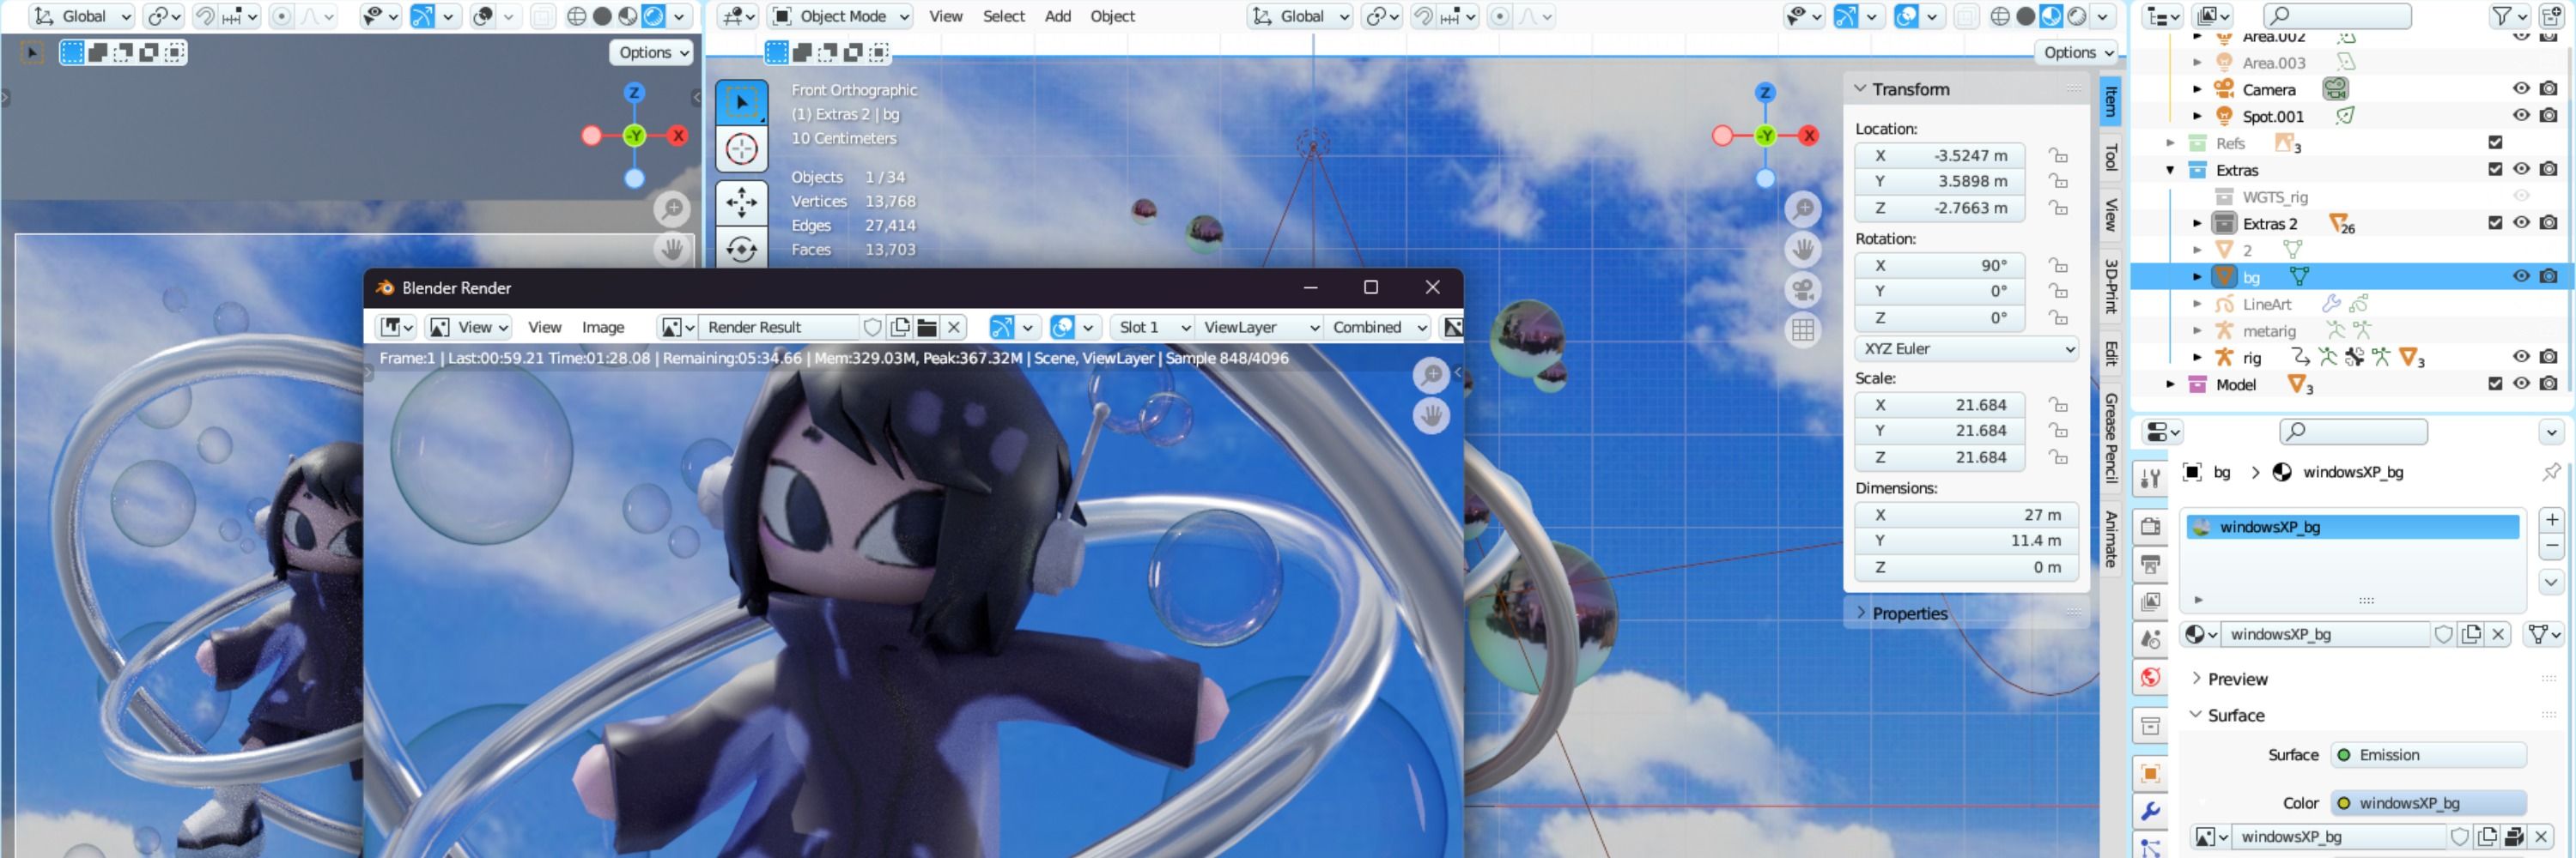Switch to the 3D-Print sidebar tab
2576x858 pixels.
click(x=2110, y=287)
